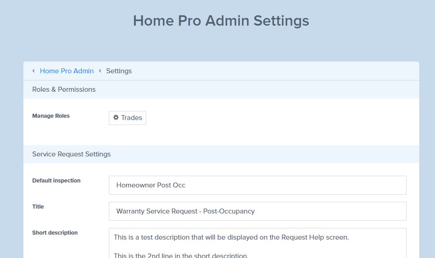This screenshot has width=435, height=258.
Task: Click the Manage Roles label
Action: pos(51,116)
